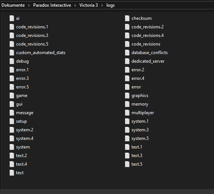Screen dimensions: 214x194
Task: Select the error.5 file icon
Action: click(12, 87)
